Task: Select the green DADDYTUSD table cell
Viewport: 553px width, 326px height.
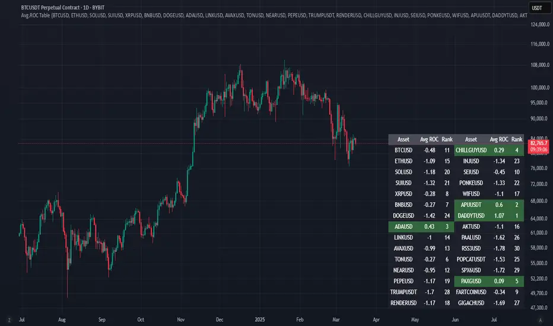Action: click(x=473, y=215)
